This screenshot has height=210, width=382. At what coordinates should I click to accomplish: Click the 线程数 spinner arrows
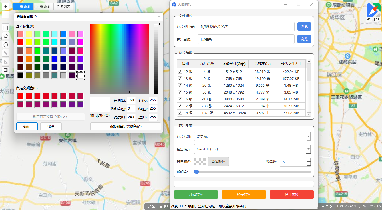point(309,162)
